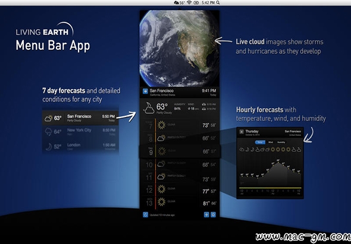Select the New York City 64° row
351x244 pixels.
tap(80, 132)
